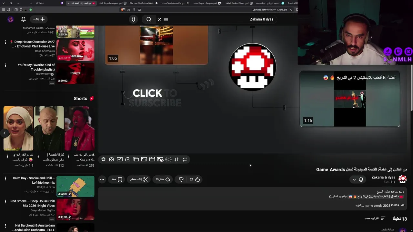The image size is (413, 232).
Task: Toggle the loop video icon
Action: 185,159
